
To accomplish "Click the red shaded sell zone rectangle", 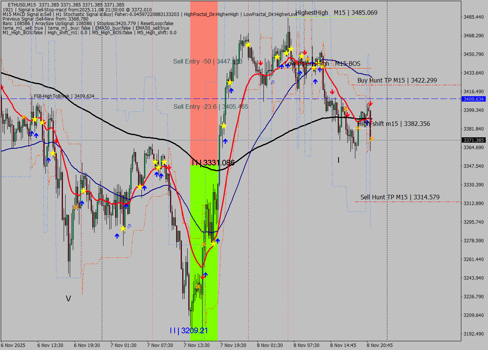I will point(204,76).
